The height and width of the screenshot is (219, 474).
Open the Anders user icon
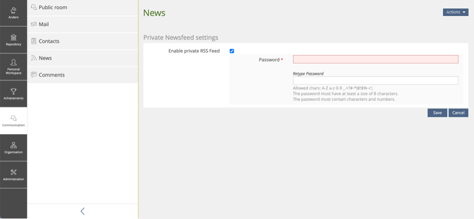[13, 10]
